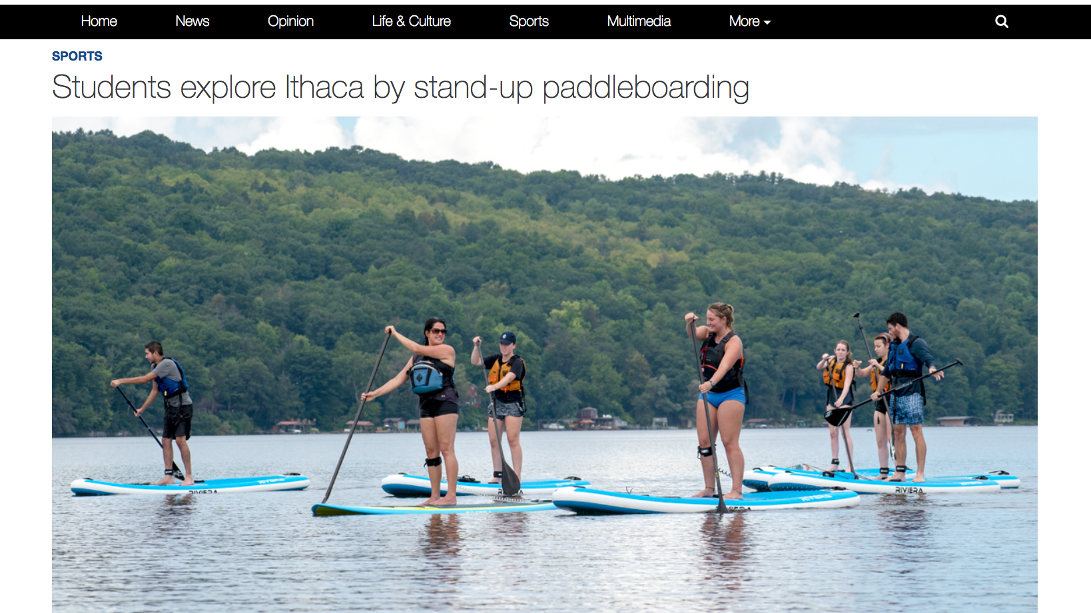The height and width of the screenshot is (613, 1091).
Task: Click the blue SPORTS category label
Action: [77, 57]
